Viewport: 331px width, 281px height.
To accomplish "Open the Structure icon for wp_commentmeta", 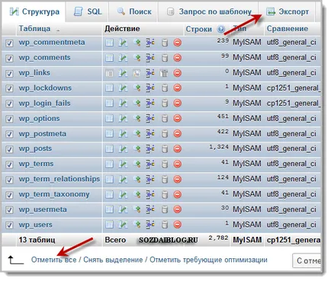I will (123, 43).
